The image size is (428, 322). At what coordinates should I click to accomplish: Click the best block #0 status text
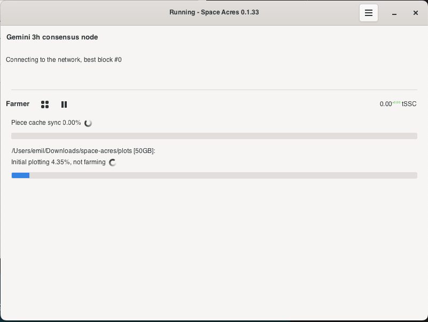[x=63, y=60]
